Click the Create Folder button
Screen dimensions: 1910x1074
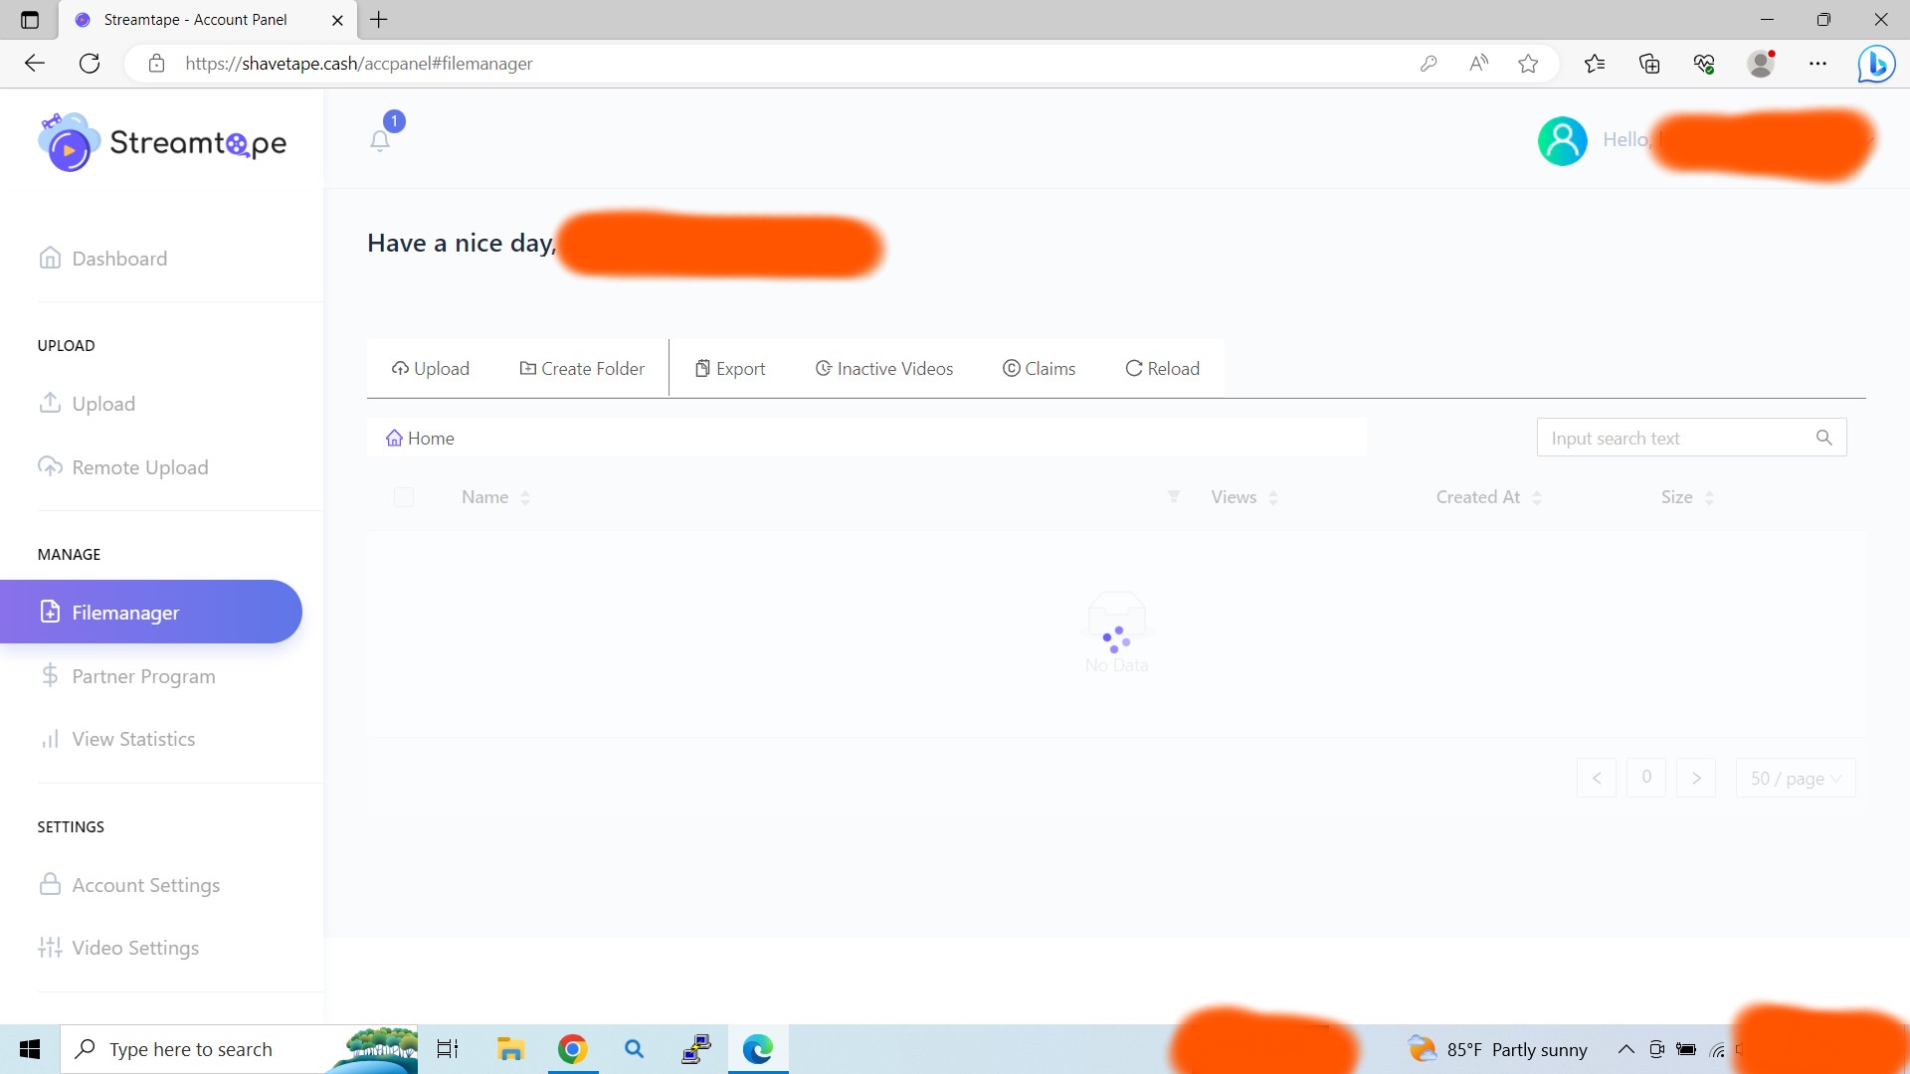pyautogui.click(x=582, y=369)
